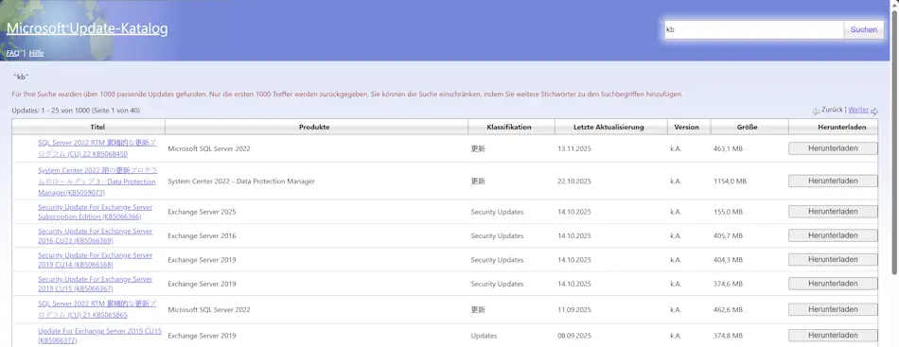Download the System Center 2022 update

[x=833, y=181]
